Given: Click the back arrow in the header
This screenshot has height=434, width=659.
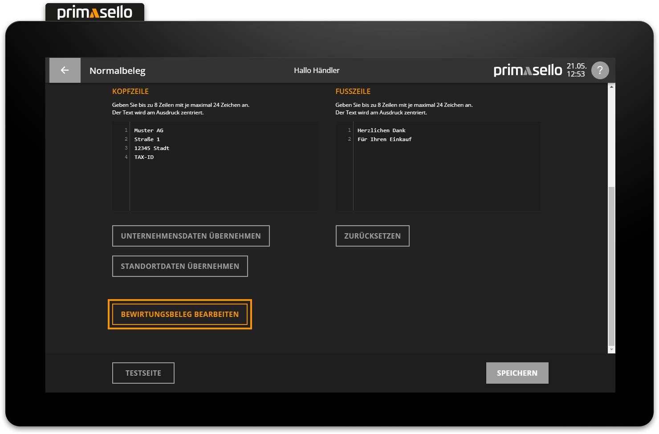Looking at the screenshot, I should pos(65,70).
